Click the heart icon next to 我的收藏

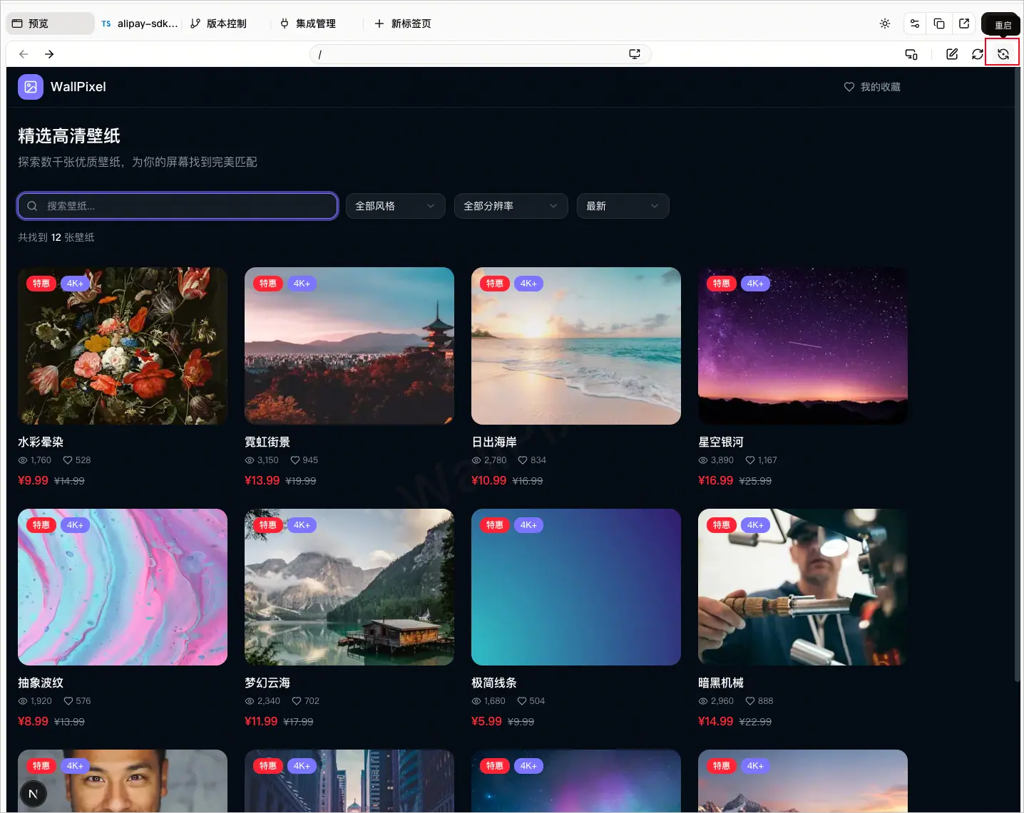tap(849, 87)
